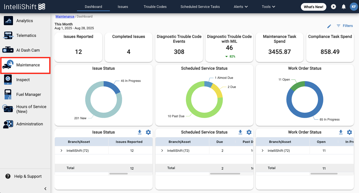Open the Tools dropdown menu
Screen dimensions: 359x193
pyautogui.click(x=268, y=7)
